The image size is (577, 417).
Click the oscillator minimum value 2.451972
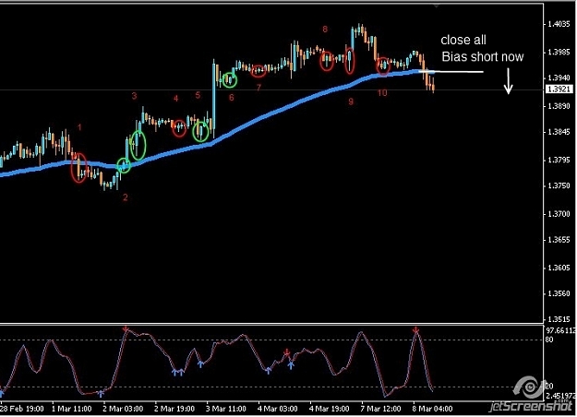coord(560,396)
